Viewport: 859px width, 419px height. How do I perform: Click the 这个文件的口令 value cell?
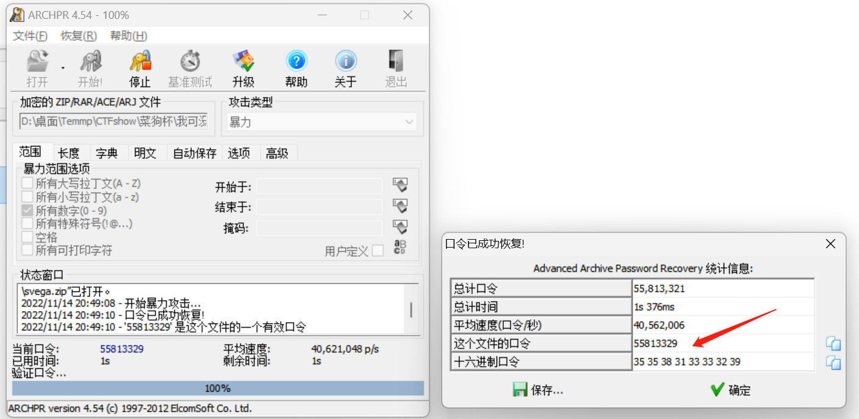point(723,343)
